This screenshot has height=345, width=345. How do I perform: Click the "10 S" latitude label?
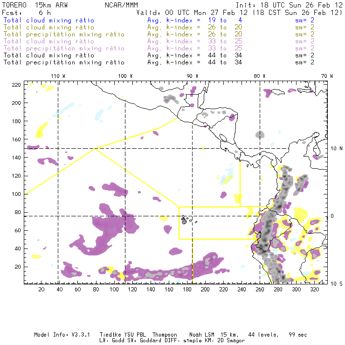click(x=337, y=284)
